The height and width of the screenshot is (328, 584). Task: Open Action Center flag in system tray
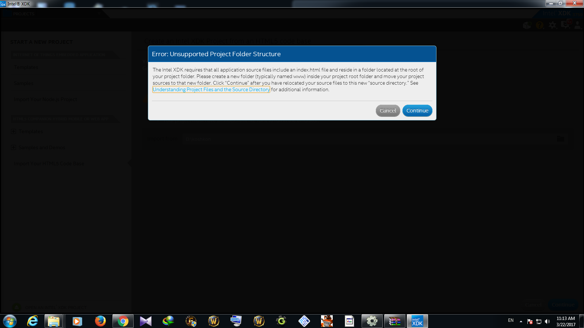pos(530,321)
